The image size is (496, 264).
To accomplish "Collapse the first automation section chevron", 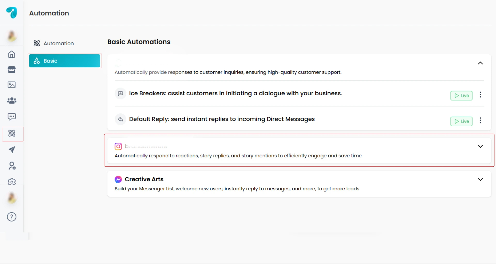I will coord(480,63).
